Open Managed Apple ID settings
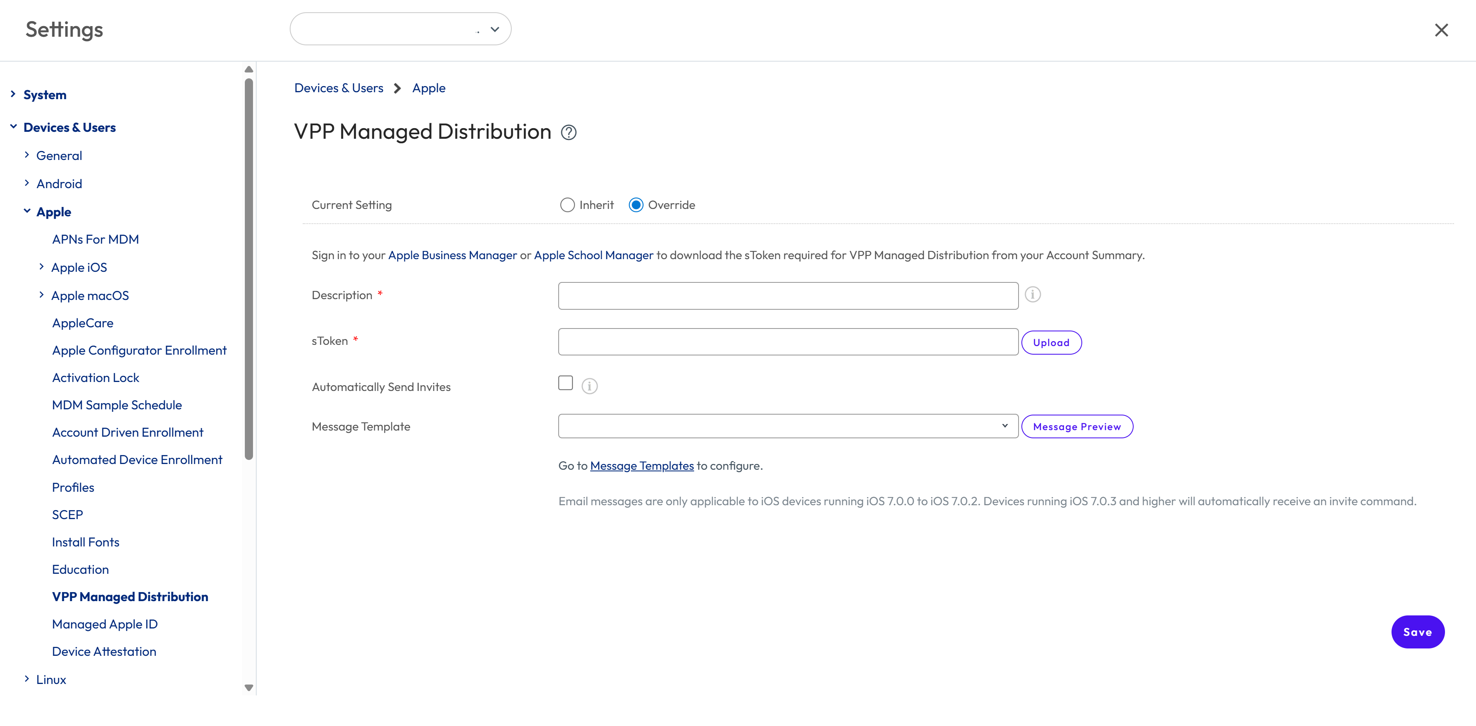 click(105, 624)
